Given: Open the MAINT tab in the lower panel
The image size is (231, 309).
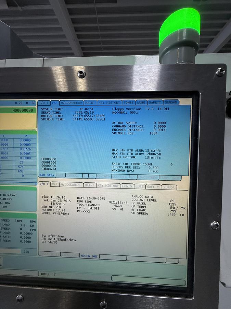Looking at the screenshot, I should tap(89, 185).
